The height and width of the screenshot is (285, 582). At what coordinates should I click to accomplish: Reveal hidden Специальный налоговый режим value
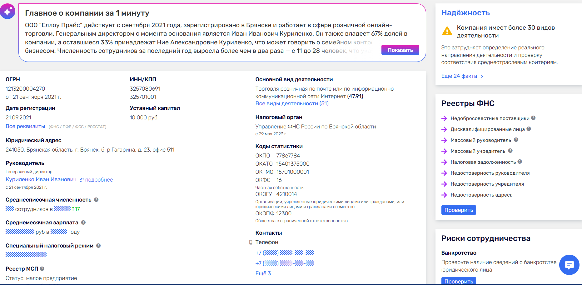tap(26, 255)
